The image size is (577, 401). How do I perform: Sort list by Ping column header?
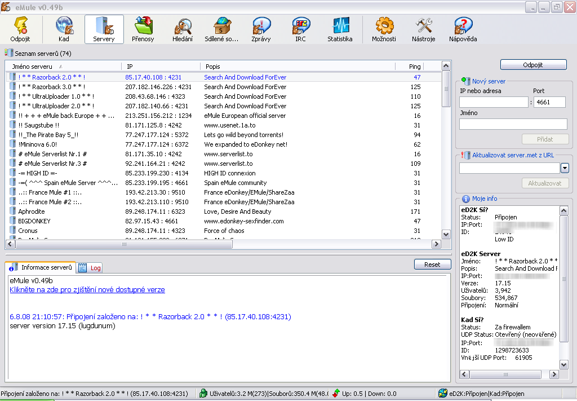(x=410, y=67)
